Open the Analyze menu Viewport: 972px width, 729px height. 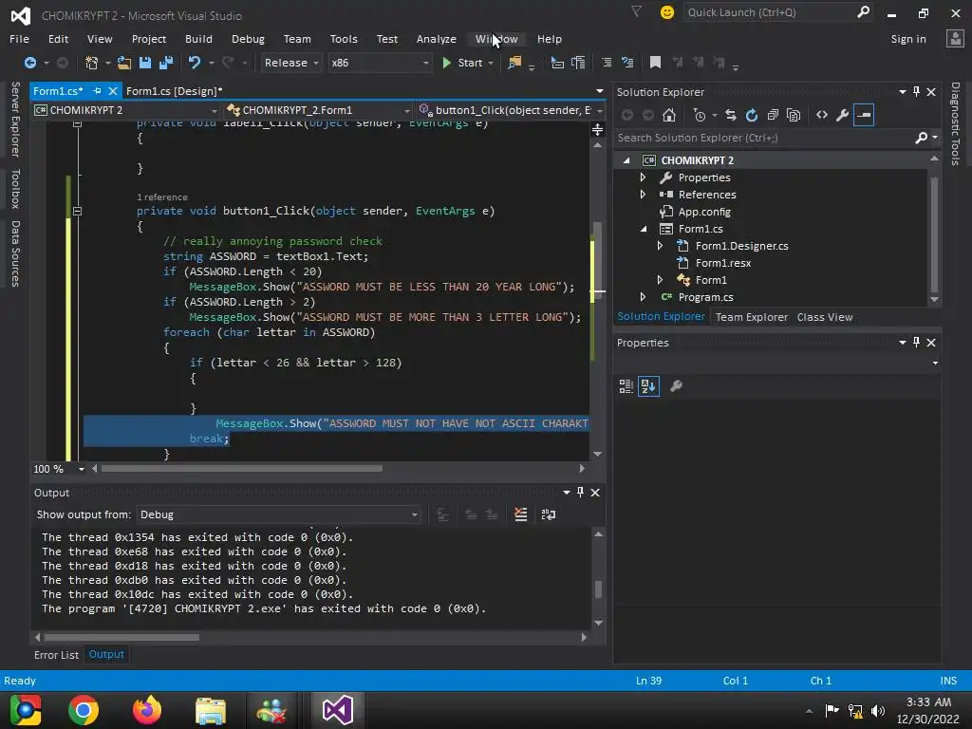437,39
